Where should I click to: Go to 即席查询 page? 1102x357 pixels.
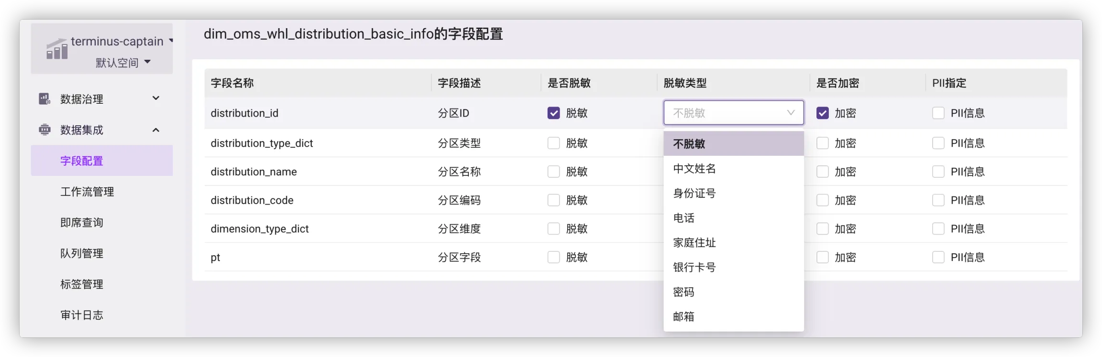pyautogui.click(x=82, y=223)
